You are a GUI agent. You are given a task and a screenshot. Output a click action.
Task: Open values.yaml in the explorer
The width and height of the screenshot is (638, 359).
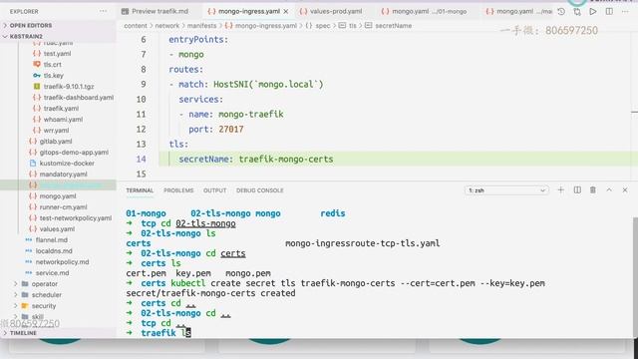57,229
